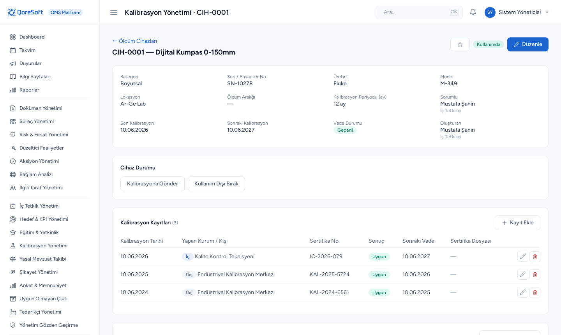
Task: Click the QMS Platform badge
Action: pyautogui.click(x=65, y=12)
